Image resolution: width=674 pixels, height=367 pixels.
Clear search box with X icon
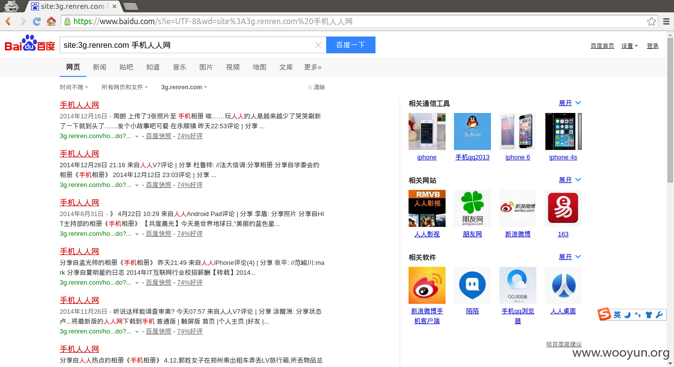tap(318, 45)
